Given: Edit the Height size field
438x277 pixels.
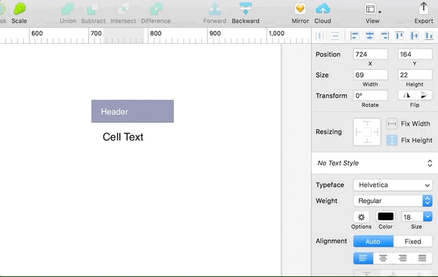Looking at the screenshot, I should click(x=415, y=75).
